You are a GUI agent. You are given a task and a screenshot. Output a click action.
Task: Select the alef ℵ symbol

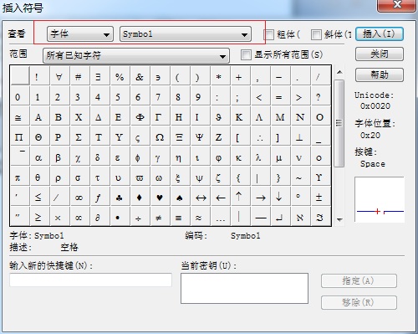pos(299,218)
